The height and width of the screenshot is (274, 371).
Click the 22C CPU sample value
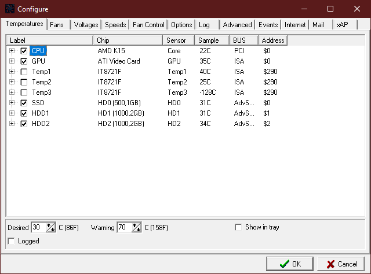(x=205, y=51)
